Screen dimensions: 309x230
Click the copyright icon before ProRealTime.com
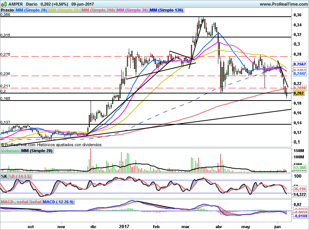pos(3,145)
